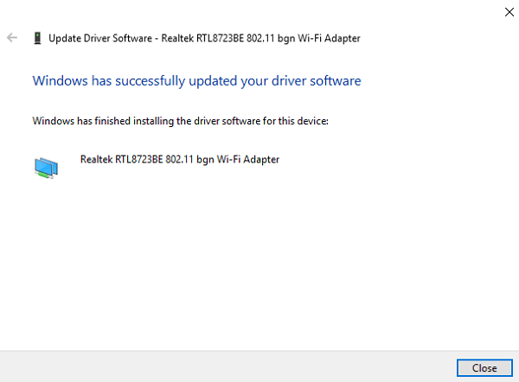Click the 'Windows has finished installing the driver software' text

pyautogui.click(x=181, y=121)
